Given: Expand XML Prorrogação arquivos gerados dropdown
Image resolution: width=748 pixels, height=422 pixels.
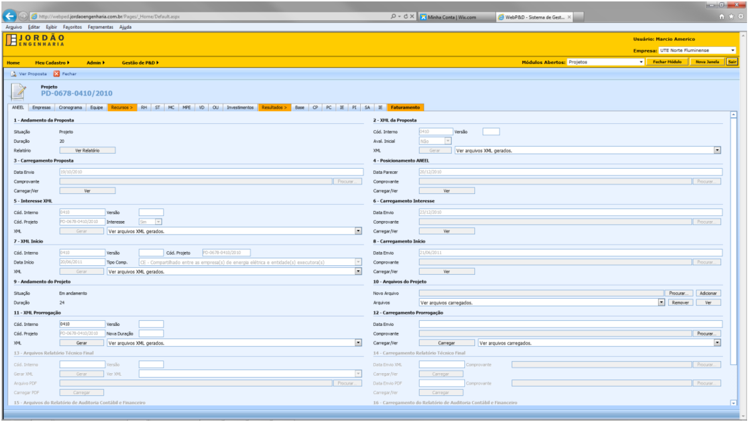Looking at the screenshot, I should [x=358, y=343].
